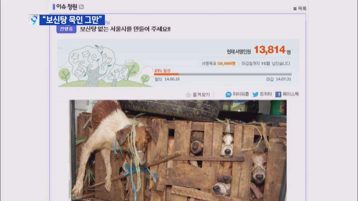The width and height of the screenshot is (358, 201).
Task: Click the 13,814 signature count
Action: [269, 50]
